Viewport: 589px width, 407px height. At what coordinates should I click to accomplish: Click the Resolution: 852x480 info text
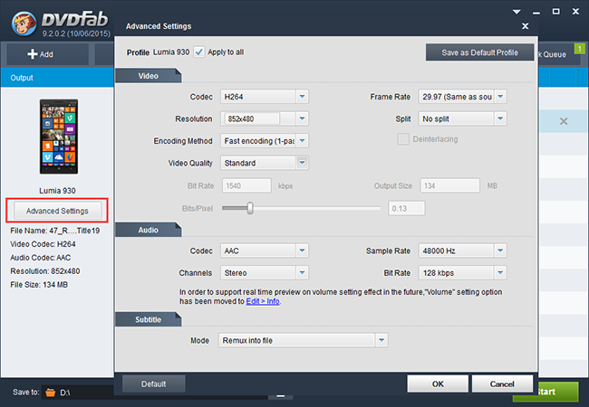pyautogui.click(x=45, y=271)
